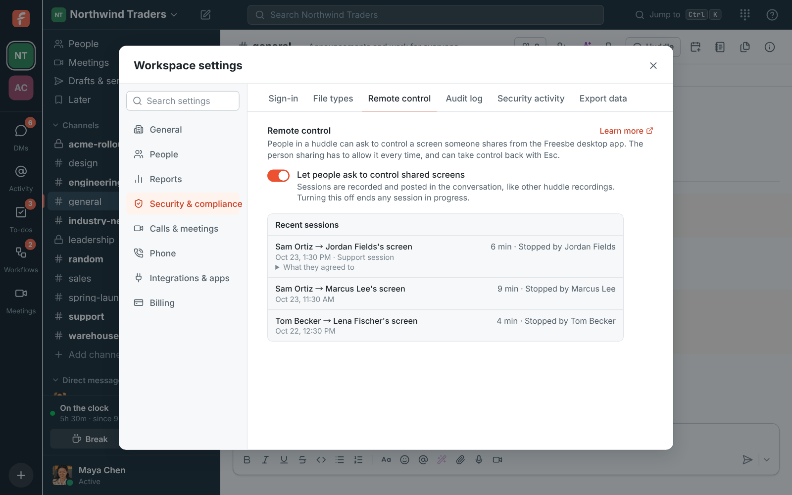Open Activity in the left rail

(x=21, y=177)
